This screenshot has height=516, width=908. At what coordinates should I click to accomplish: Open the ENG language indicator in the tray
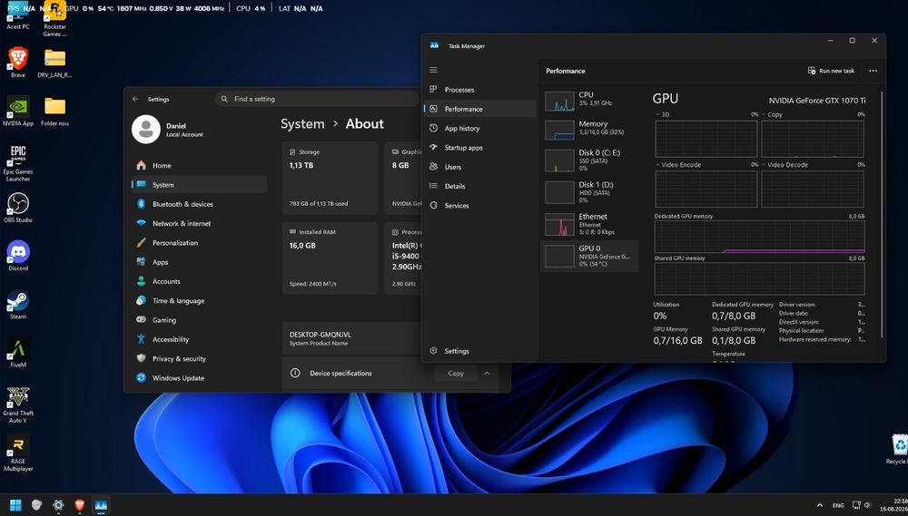tap(838, 506)
